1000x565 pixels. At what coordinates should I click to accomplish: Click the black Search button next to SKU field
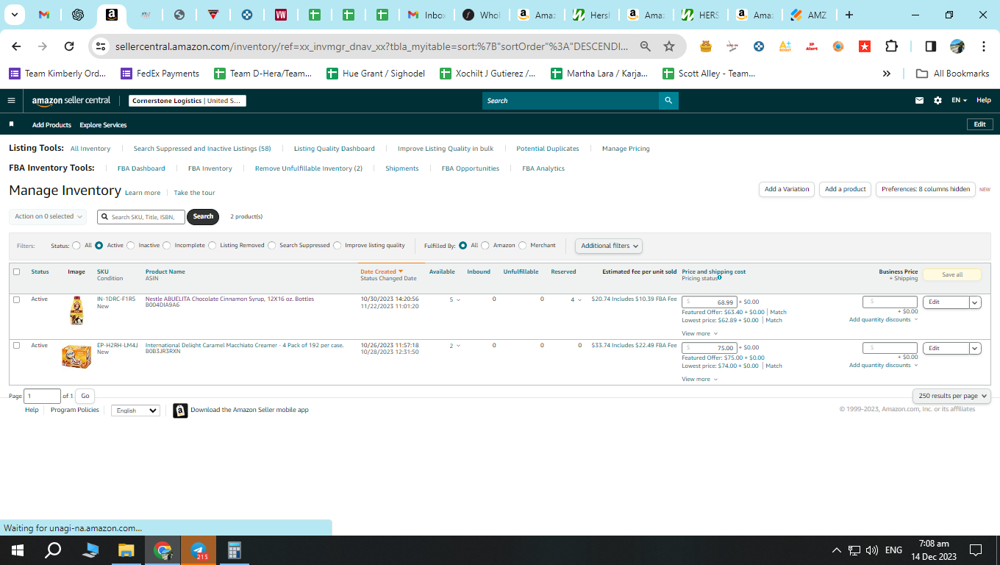pyautogui.click(x=203, y=216)
